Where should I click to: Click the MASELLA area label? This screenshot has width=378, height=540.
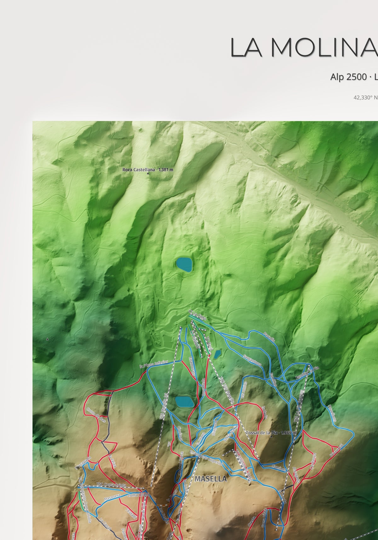(x=211, y=479)
